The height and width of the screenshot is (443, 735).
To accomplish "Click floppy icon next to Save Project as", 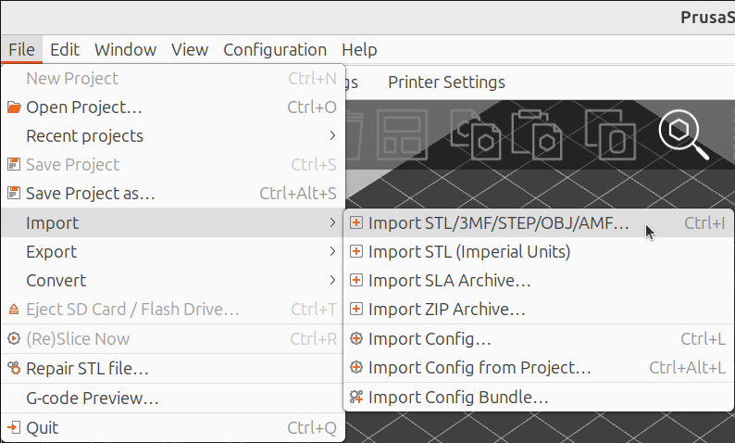I will [x=14, y=193].
